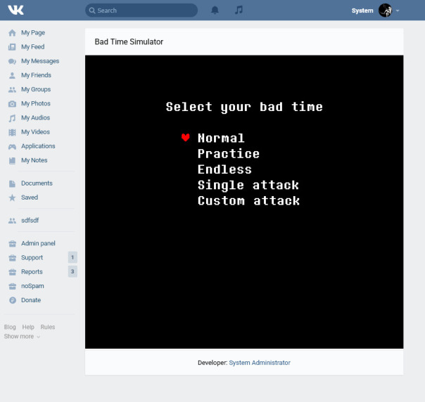425x402 pixels.
Task: Expand the account dropdown arrow
Action: [398, 11]
